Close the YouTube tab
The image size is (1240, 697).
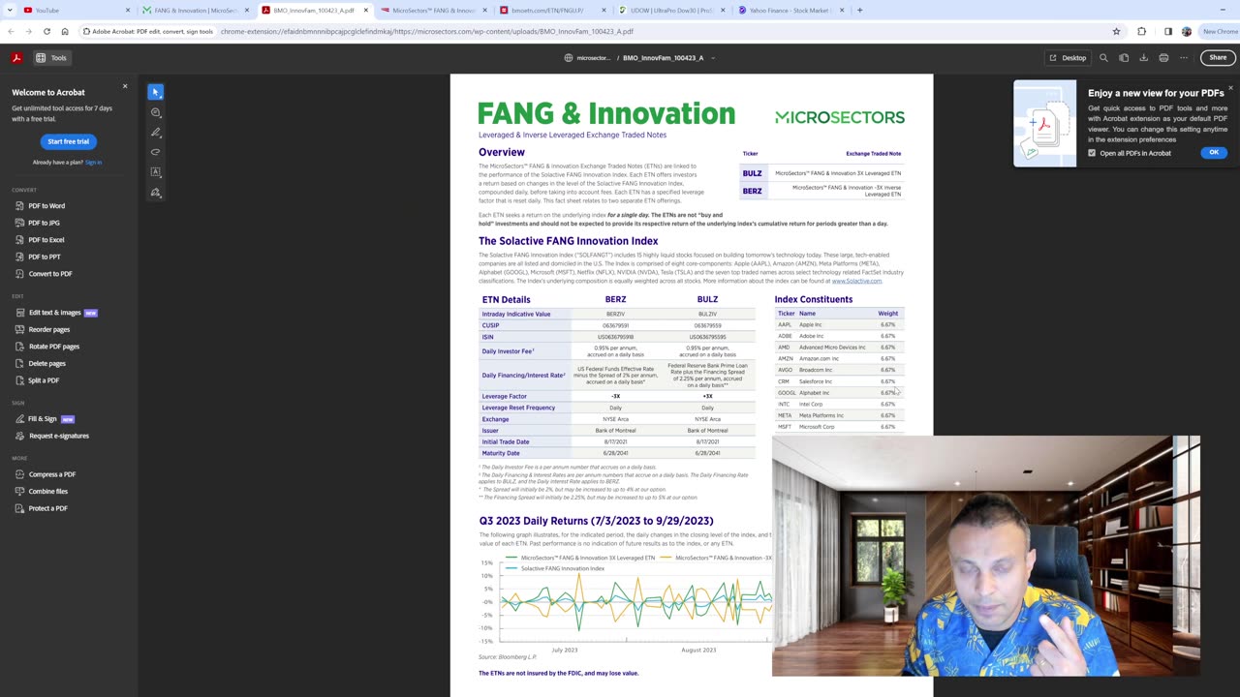(x=127, y=10)
